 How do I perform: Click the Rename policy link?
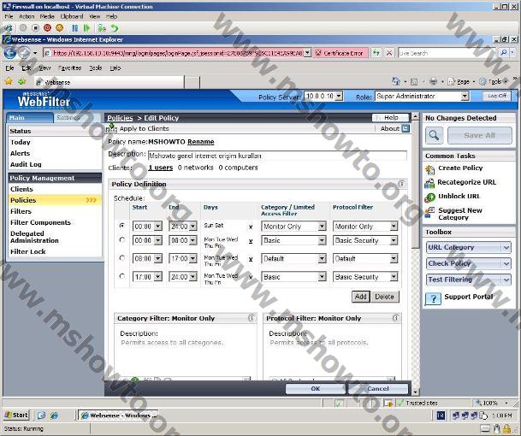201,141
